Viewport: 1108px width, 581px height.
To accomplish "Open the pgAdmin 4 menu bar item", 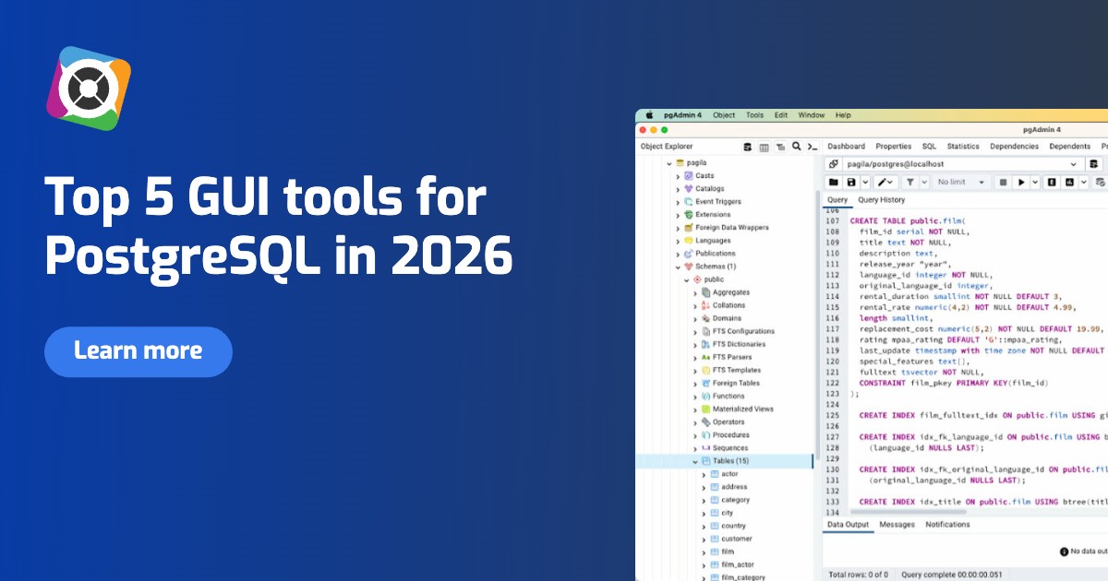I will 685,115.
